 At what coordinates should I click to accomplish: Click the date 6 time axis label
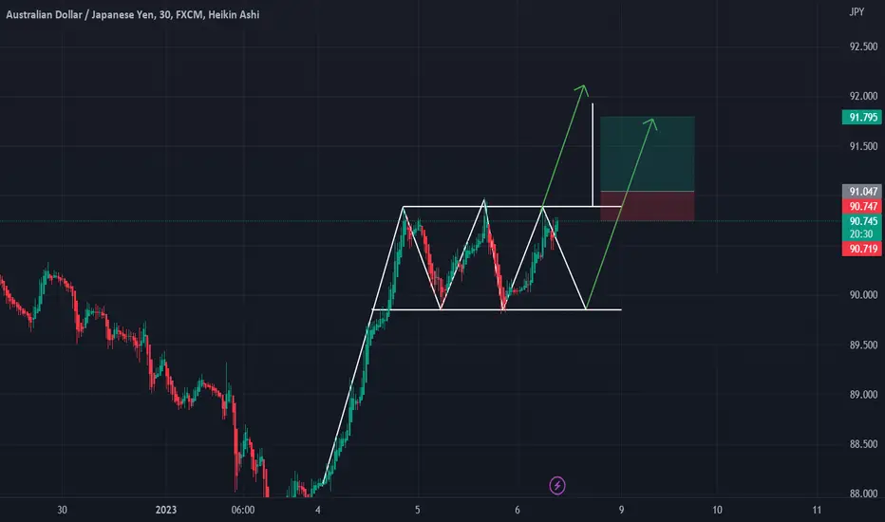pyautogui.click(x=517, y=511)
